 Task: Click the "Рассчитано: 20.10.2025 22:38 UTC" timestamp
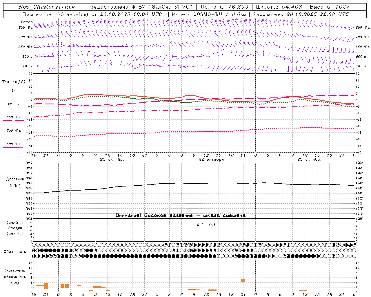click(x=301, y=14)
